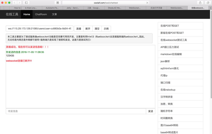Switch to the Autobahn|Te... tab
The width and height of the screenshot is (212, 134).
click(x=52, y=8)
